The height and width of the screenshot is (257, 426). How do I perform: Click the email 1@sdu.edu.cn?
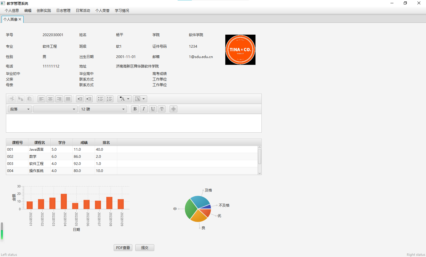[201, 57]
